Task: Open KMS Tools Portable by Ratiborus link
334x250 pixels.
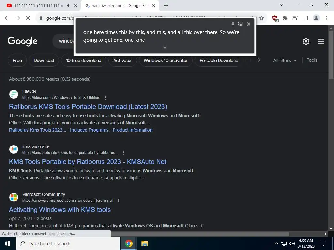Action: (88, 162)
